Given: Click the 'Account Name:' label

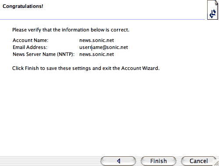Looking at the screenshot, I should pyautogui.click(x=30, y=40).
